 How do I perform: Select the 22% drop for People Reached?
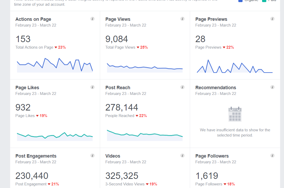click(x=141, y=116)
